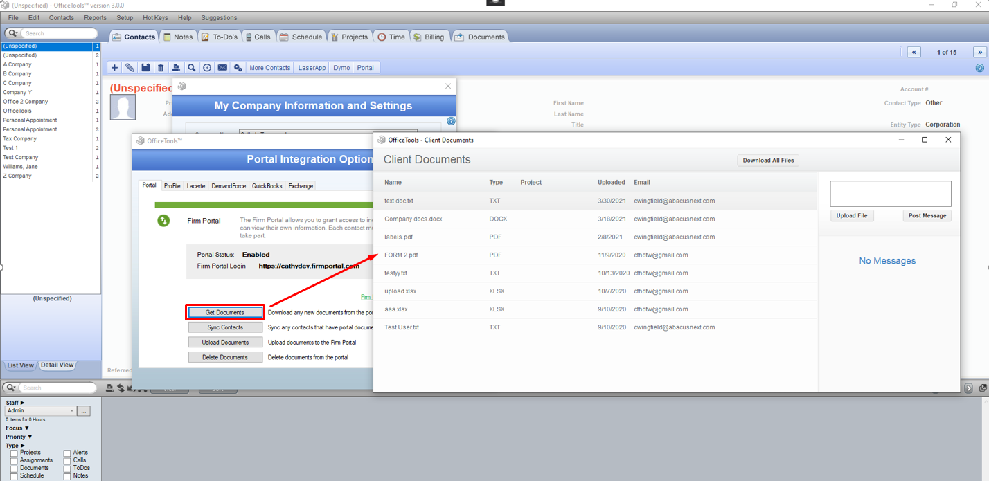Viewport: 989px width, 481px height.
Task: Switch to the Projects tab
Action: (349, 37)
